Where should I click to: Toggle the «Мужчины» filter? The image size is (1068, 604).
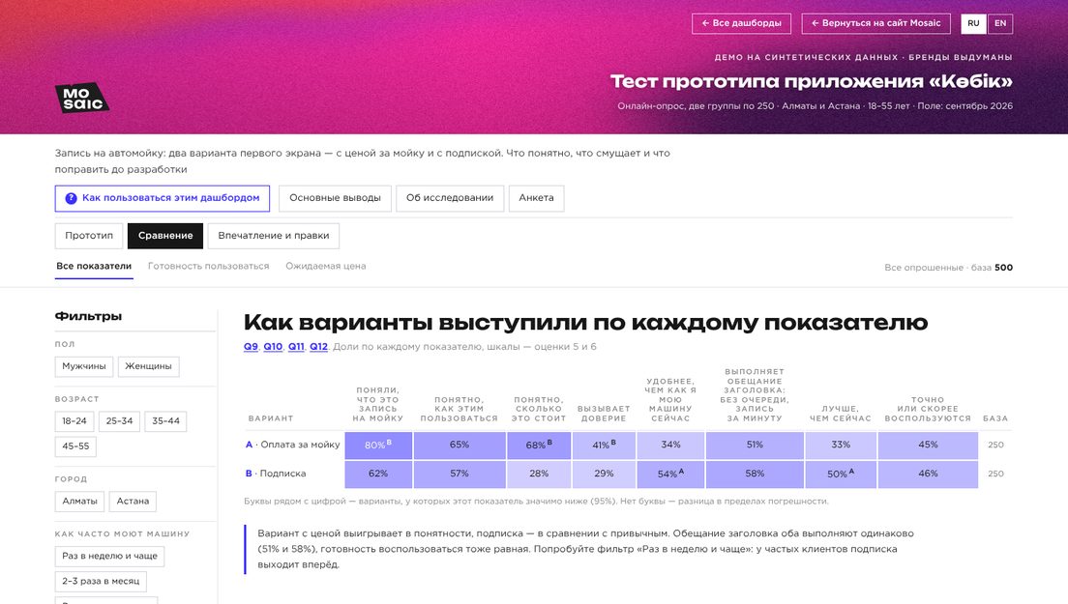[x=84, y=366]
